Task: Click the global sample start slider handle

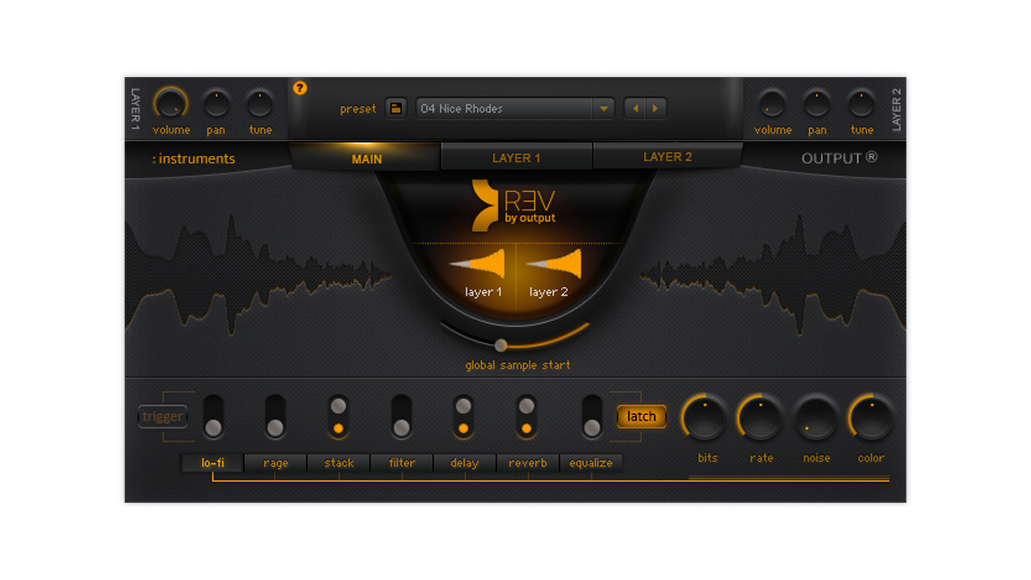Action: point(500,345)
